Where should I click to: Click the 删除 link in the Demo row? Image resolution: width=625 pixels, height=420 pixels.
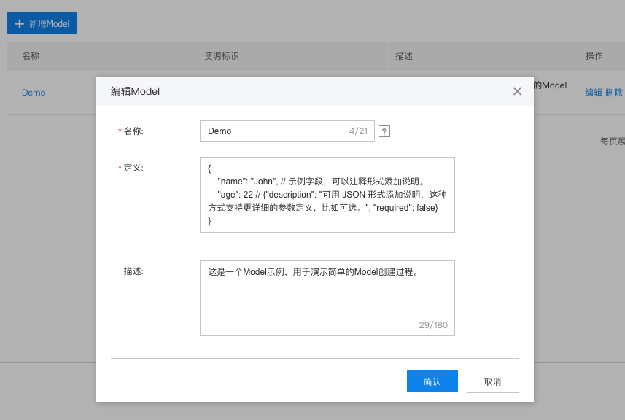[614, 93]
